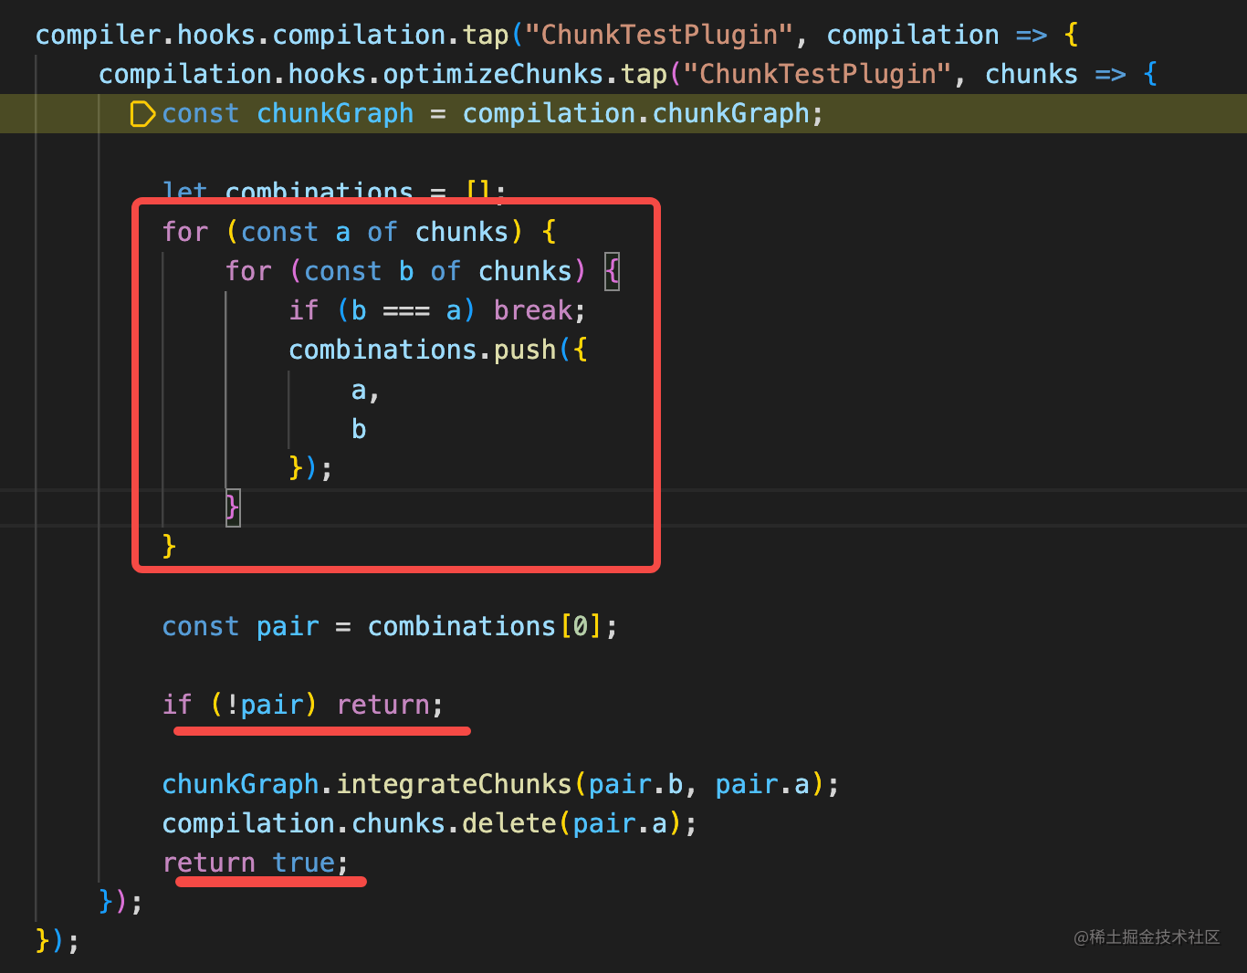Click 'compilation =>' parameter on first line
The image size is (1247, 973).
pyautogui.click(x=937, y=35)
